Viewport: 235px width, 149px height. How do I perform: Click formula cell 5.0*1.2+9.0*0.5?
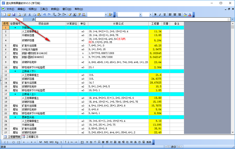pyautogui.click(x=118, y=87)
